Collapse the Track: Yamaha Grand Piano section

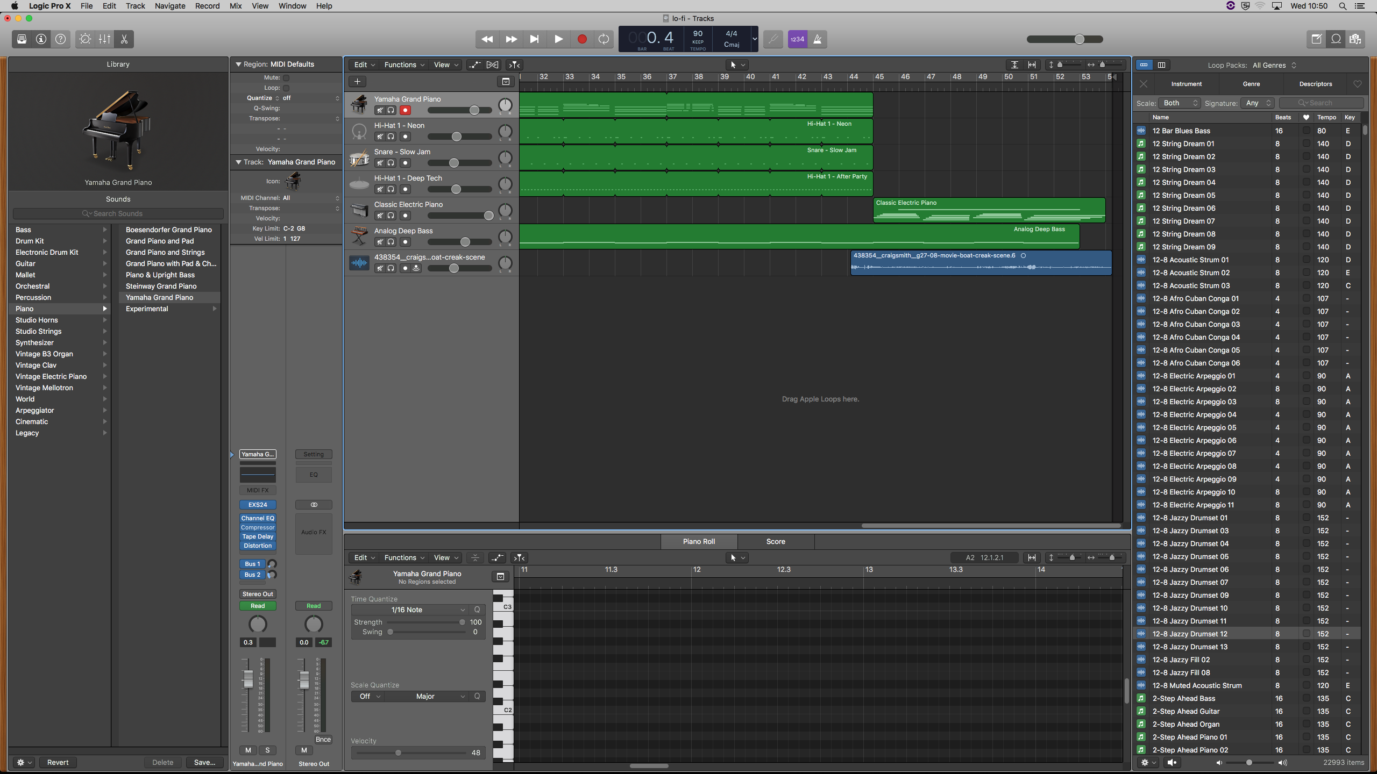[x=238, y=162]
